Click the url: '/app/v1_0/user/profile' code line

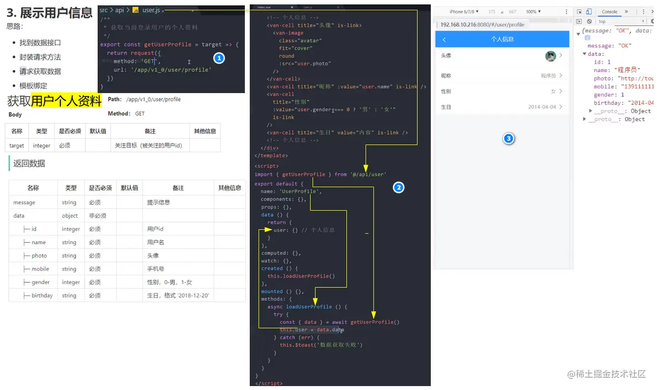[162, 70]
